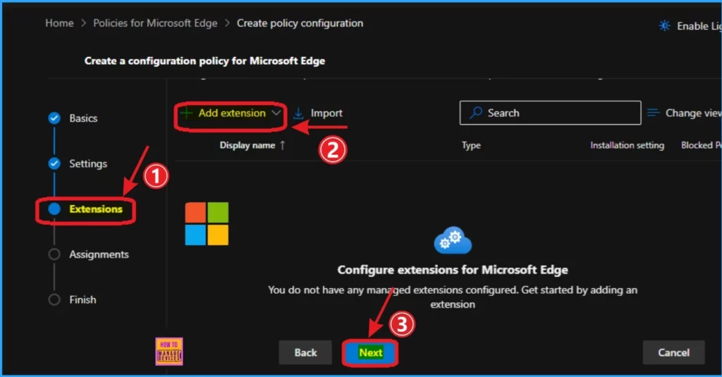The image size is (722, 377).
Task: Click the Search magnifier icon
Action: point(476,113)
